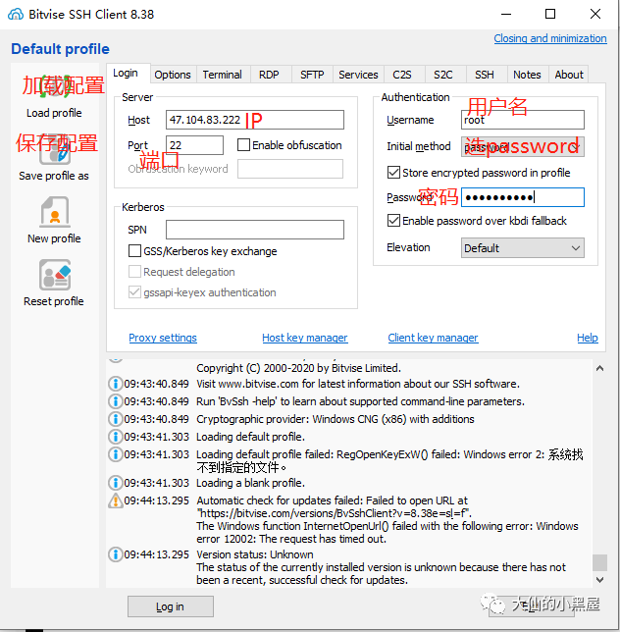Screen dimensions: 620x632
Task: Click into the Host input field
Action: click(255, 120)
